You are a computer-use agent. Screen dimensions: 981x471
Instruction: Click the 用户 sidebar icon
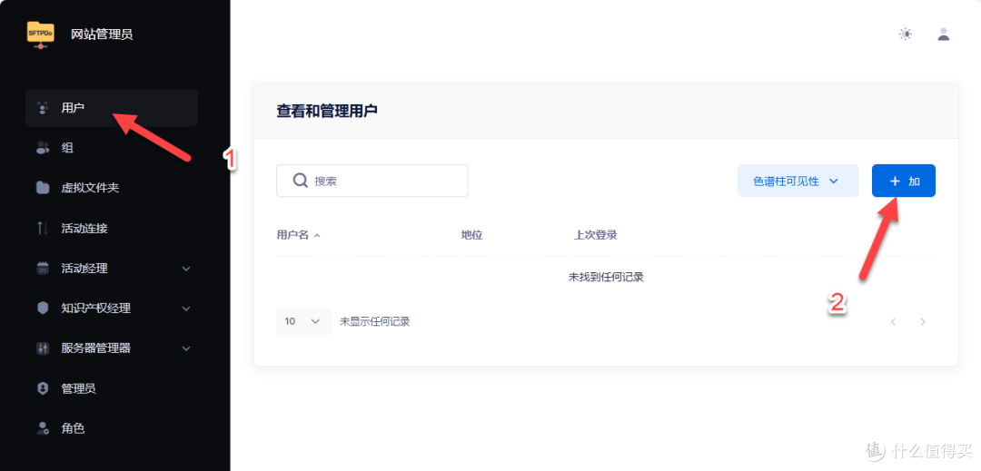pos(43,108)
